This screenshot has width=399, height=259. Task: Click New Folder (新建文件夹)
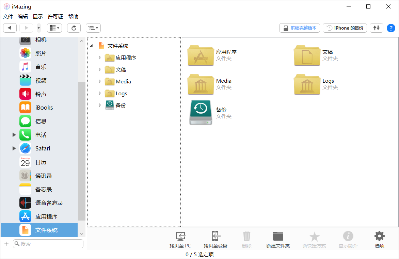(x=278, y=239)
